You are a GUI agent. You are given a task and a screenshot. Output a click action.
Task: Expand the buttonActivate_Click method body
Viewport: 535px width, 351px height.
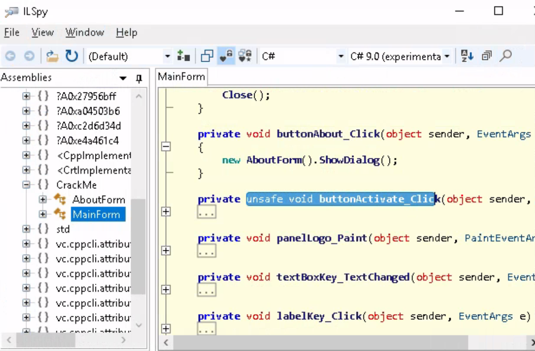[166, 211]
